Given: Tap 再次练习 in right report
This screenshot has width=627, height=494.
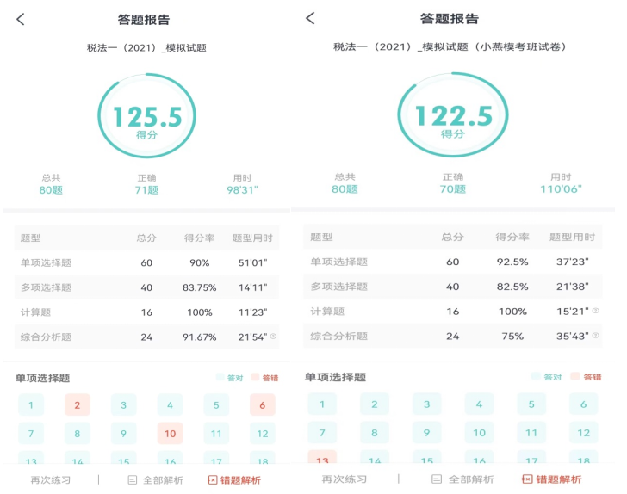Looking at the screenshot, I should pos(345,479).
